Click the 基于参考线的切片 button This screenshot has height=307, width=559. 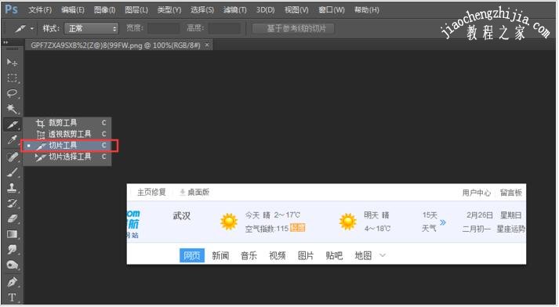click(x=293, y=28)
